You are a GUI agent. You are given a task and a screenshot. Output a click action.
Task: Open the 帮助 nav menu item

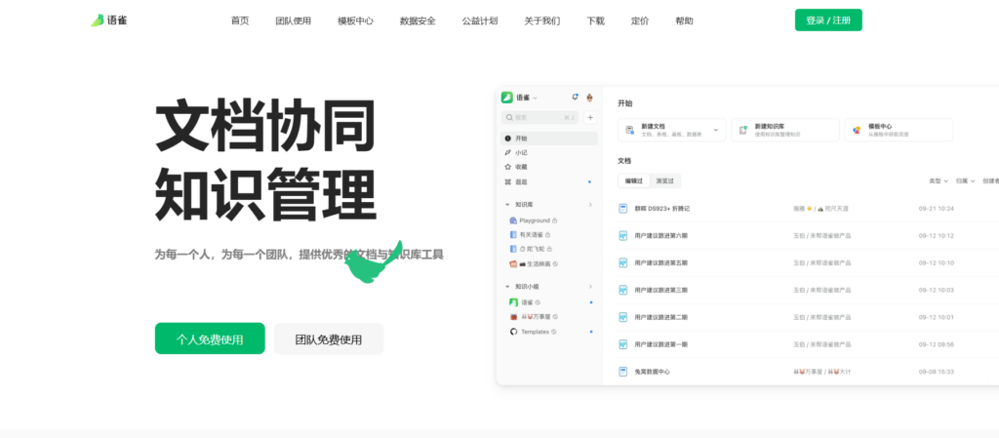point(684,20)
